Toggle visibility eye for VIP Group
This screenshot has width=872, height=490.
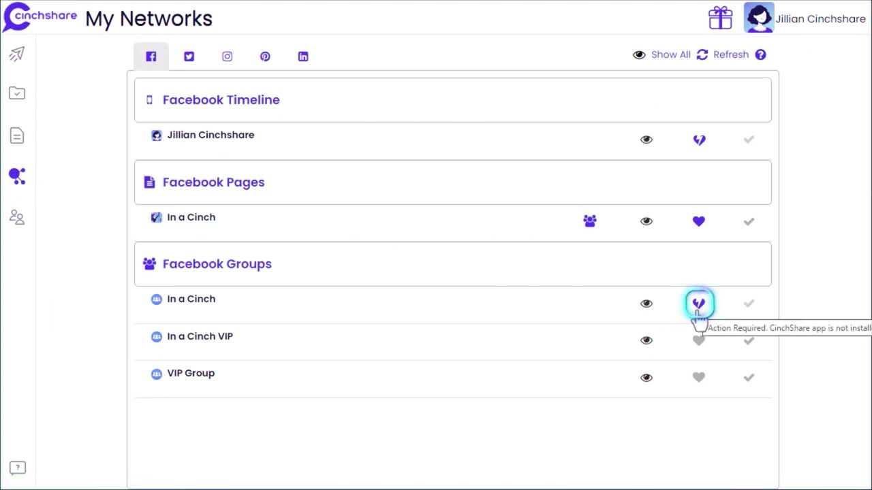click(x=647, y=378)
